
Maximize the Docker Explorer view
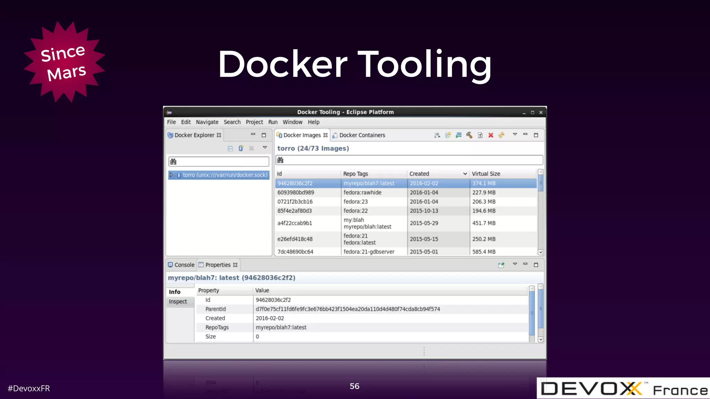pyautogui.click(x=264, y=135)
